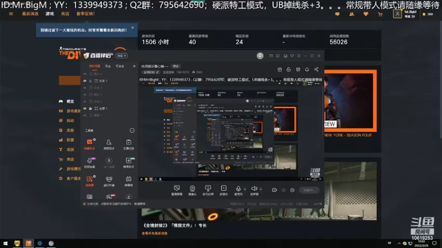442x248 pixels.
Task: Dismiss the blue promotion notification banner
Action: pyautogui.click(x=133, y=28)
